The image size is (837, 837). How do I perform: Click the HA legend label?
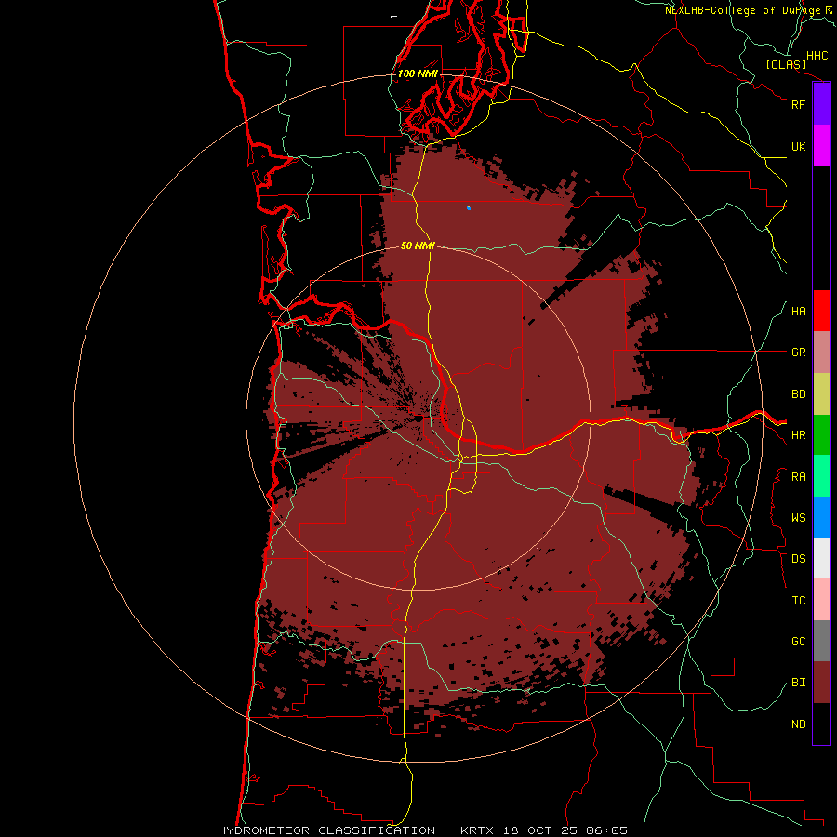(x=798, y=311)
